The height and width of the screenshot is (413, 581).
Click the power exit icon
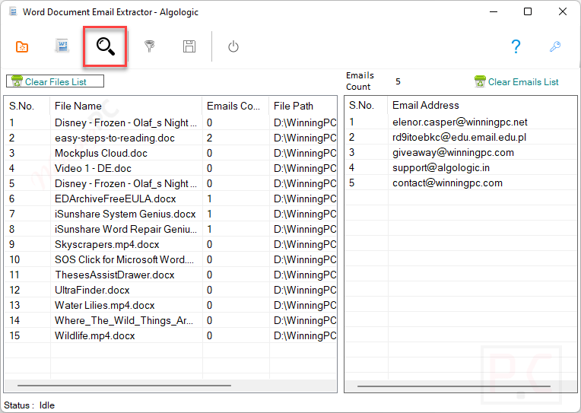233,46
